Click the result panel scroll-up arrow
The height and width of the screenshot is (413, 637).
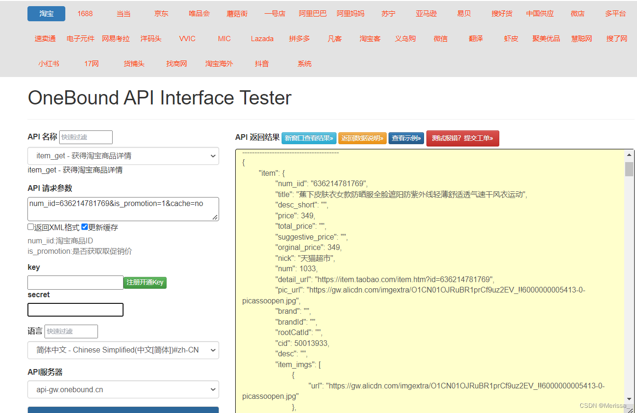coord(629,155)
